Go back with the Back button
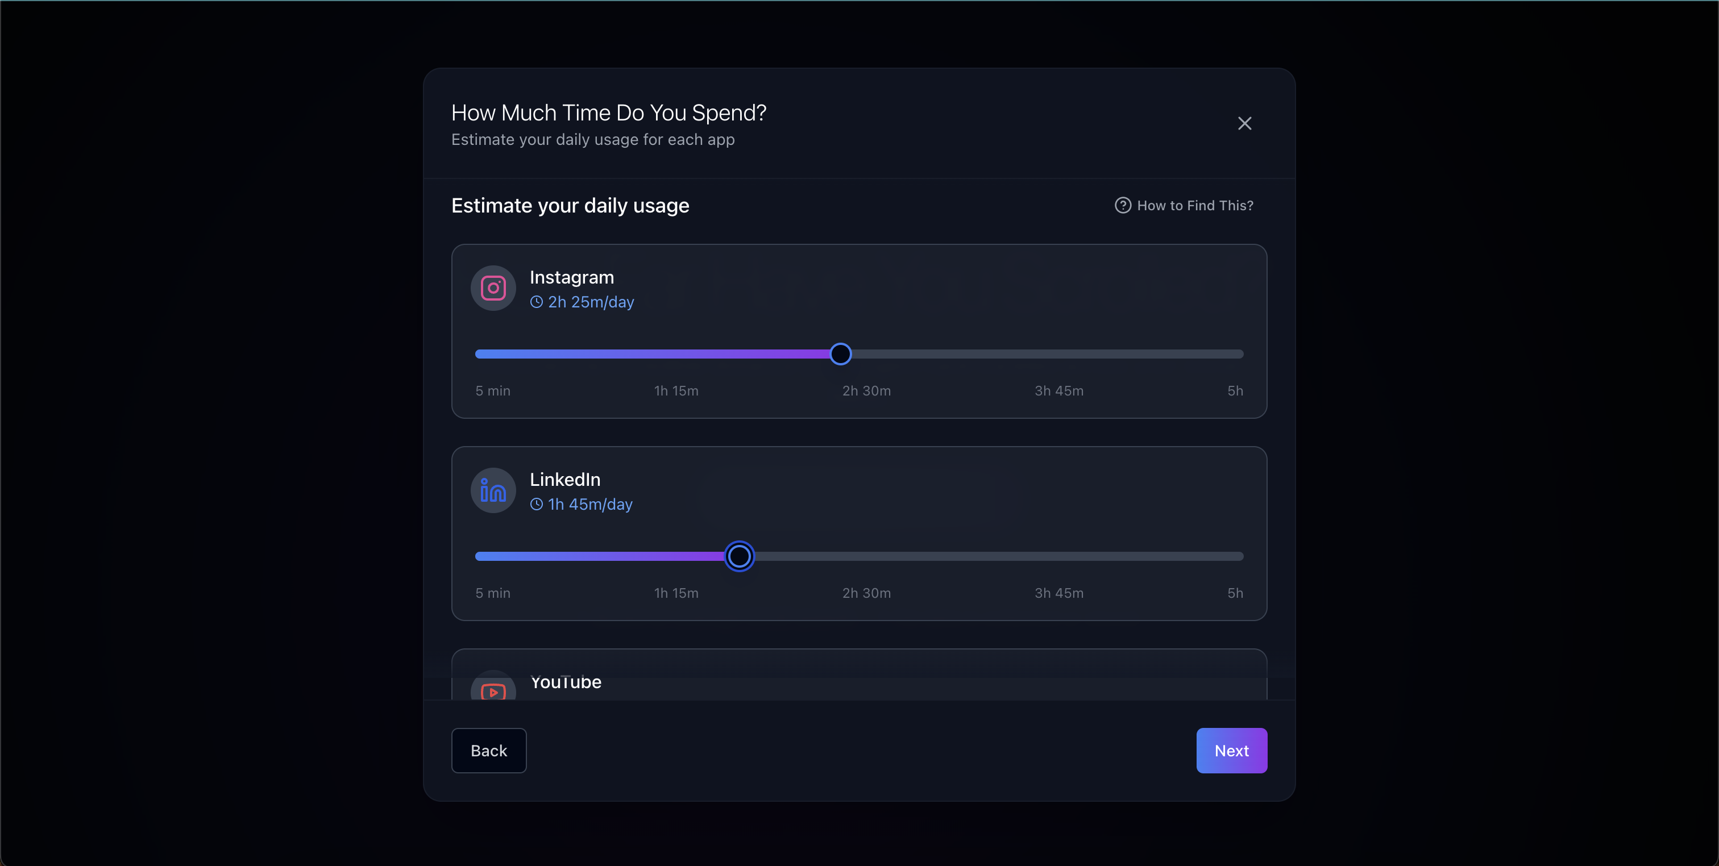 coord(488,751)
